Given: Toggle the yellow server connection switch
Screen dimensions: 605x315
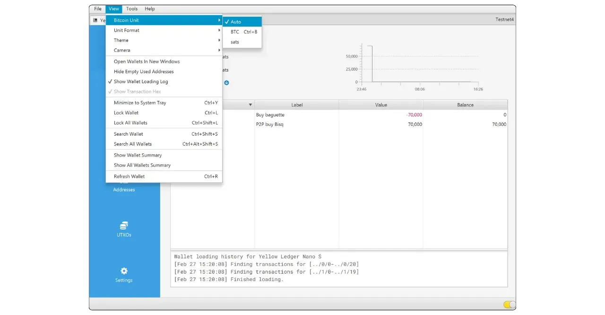Looking at the screenshot, I should point(509,305).
